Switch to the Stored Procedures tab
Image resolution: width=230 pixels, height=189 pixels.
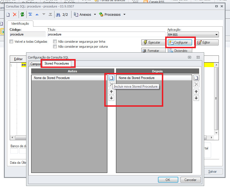(x=57, y=63)
